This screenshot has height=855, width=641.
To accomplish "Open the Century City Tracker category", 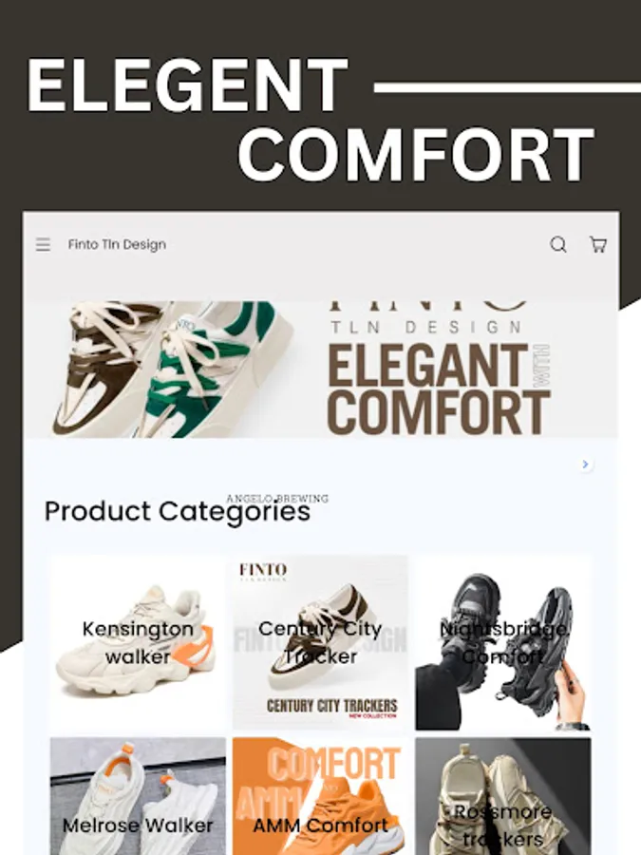I will coord(321,642).
